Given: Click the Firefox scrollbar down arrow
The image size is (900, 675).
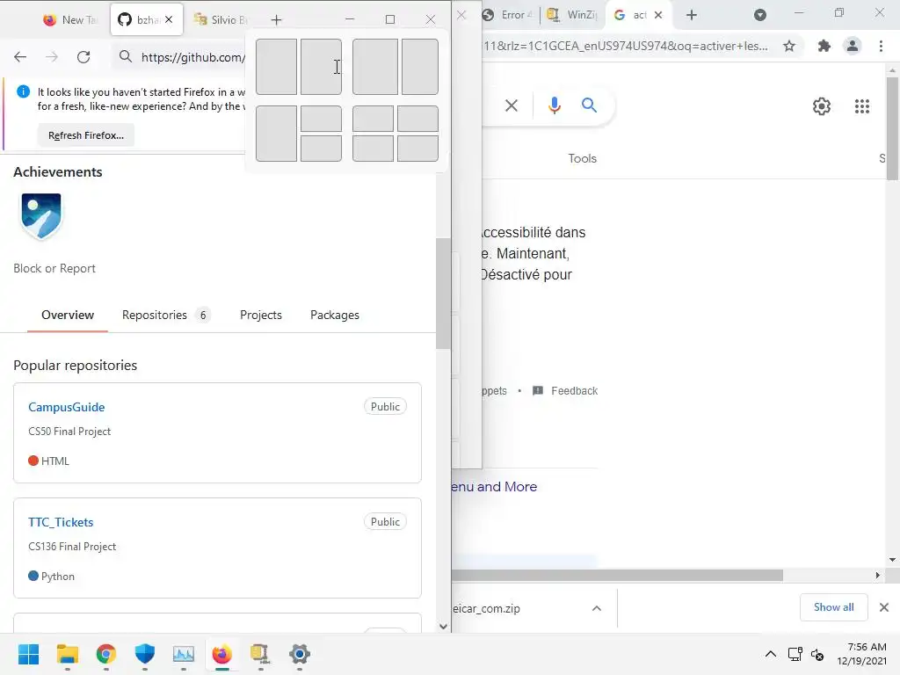Looking at the screenshot, I should coord(443,626).
